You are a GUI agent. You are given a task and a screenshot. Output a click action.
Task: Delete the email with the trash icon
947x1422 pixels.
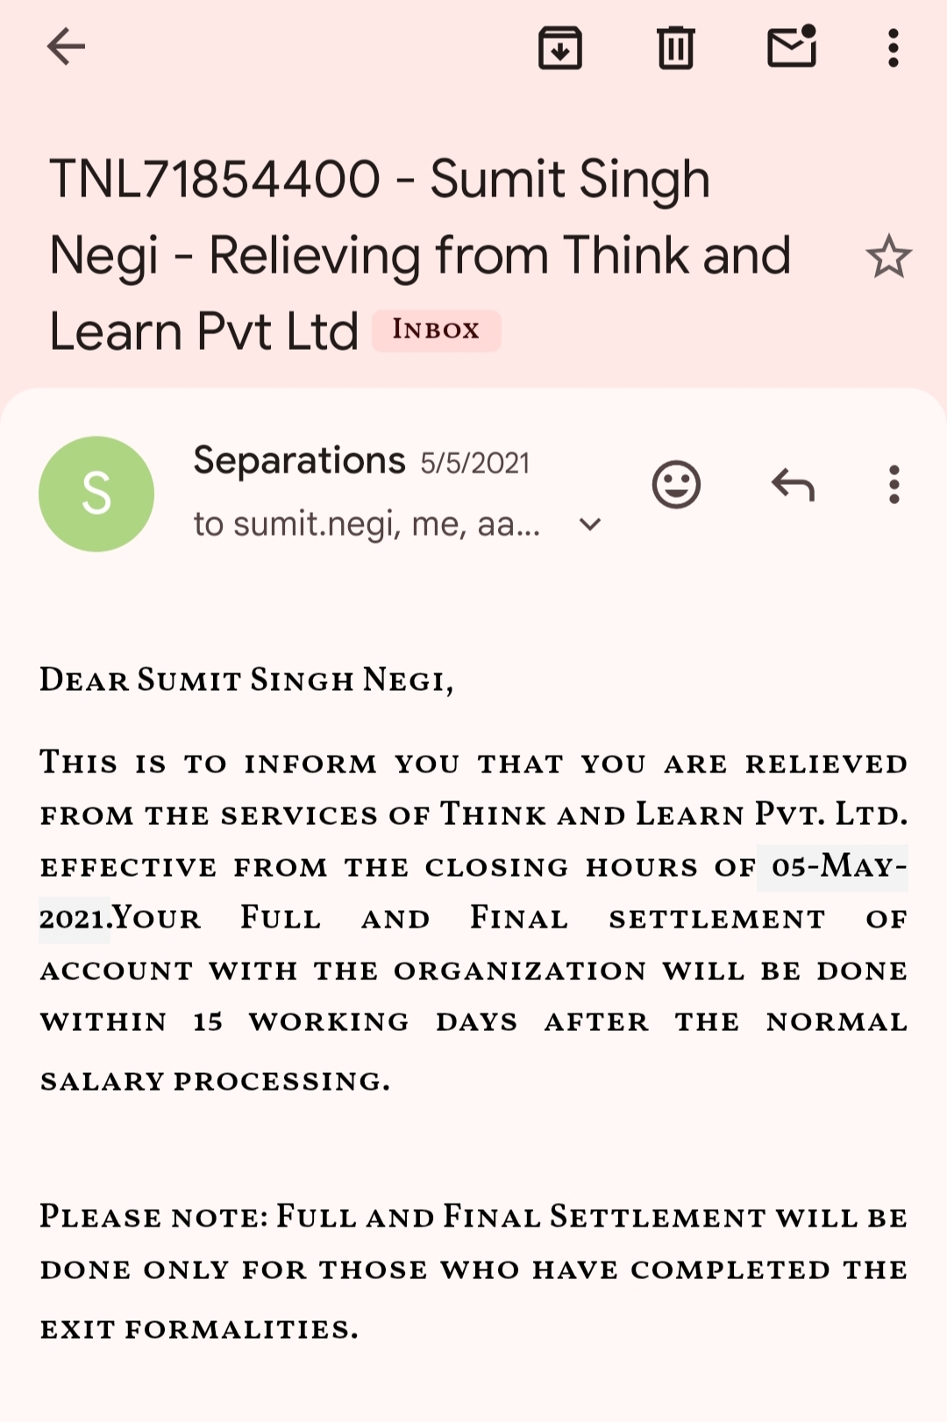(x=675, y=47)
